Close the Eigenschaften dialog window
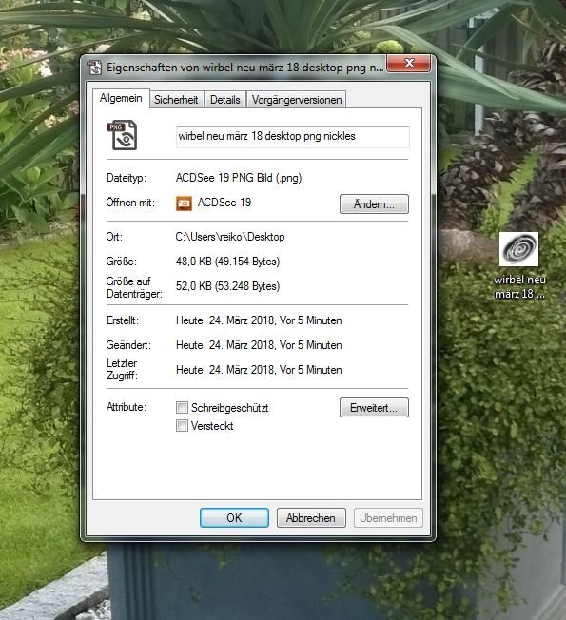 click(409, 64)
